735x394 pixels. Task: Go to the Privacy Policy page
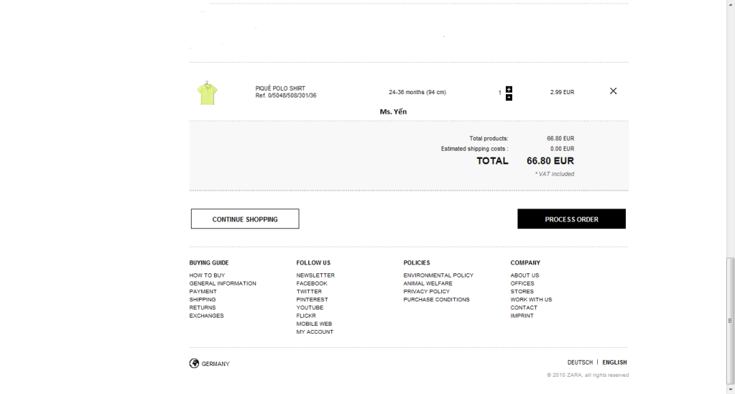pyautogui.click(x=426, y=291)
